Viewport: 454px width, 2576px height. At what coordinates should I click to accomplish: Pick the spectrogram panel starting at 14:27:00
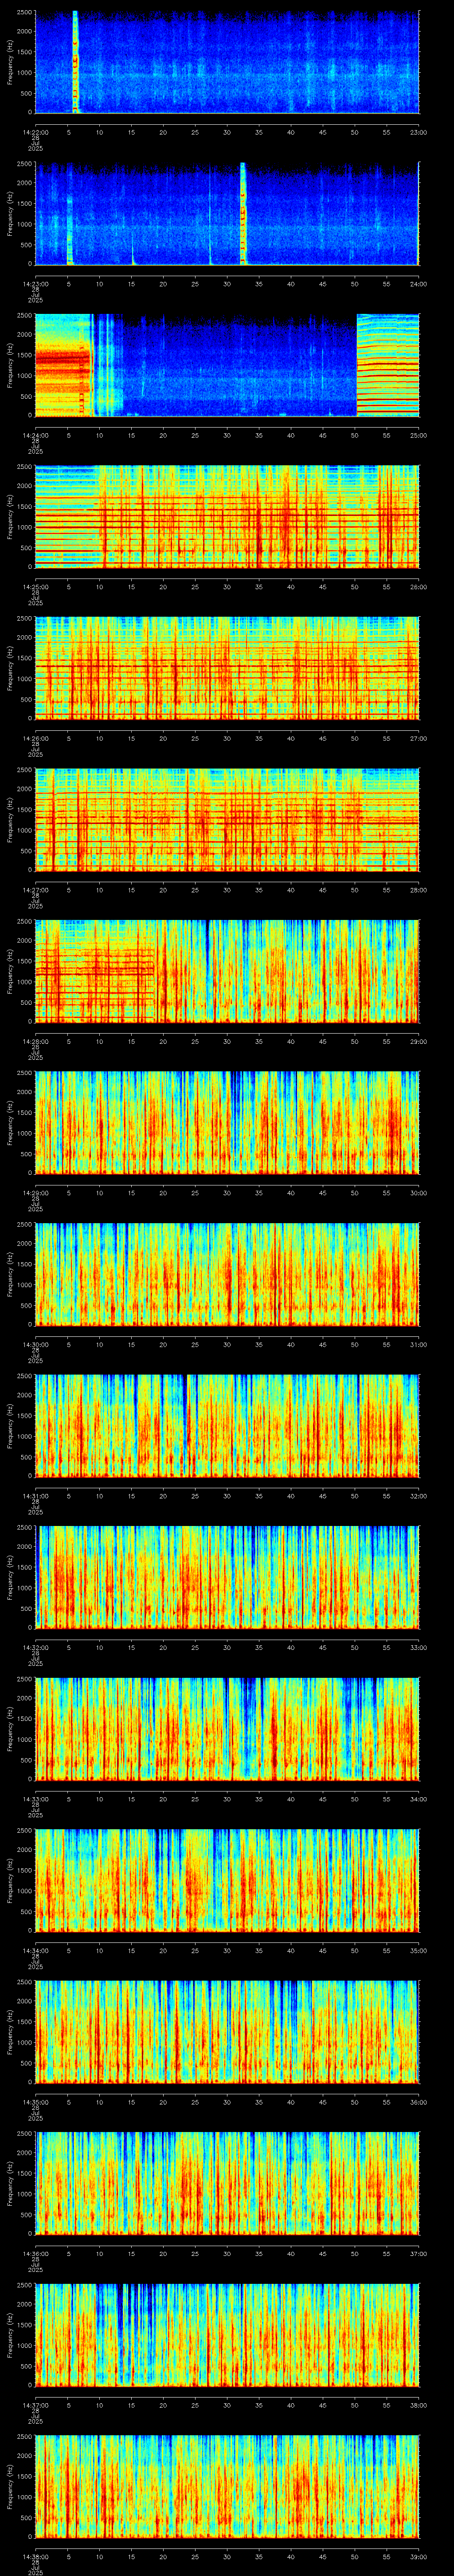tap(227, 819)
